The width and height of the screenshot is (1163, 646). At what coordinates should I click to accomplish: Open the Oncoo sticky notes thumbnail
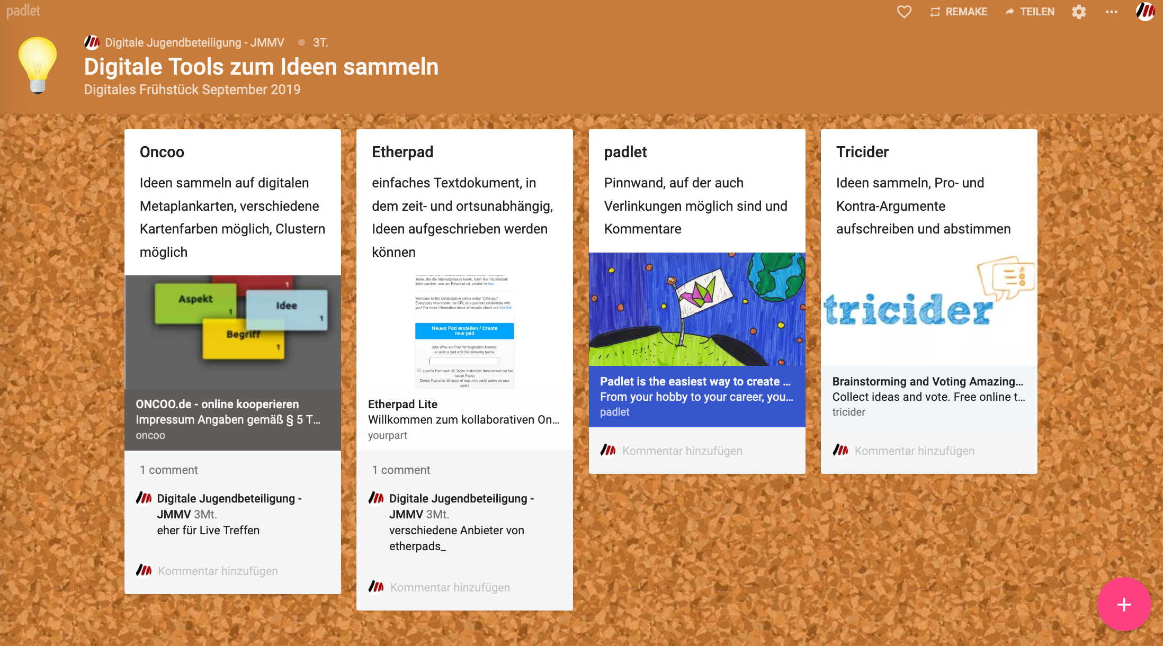pyautogui.click(x=232, y=333)
